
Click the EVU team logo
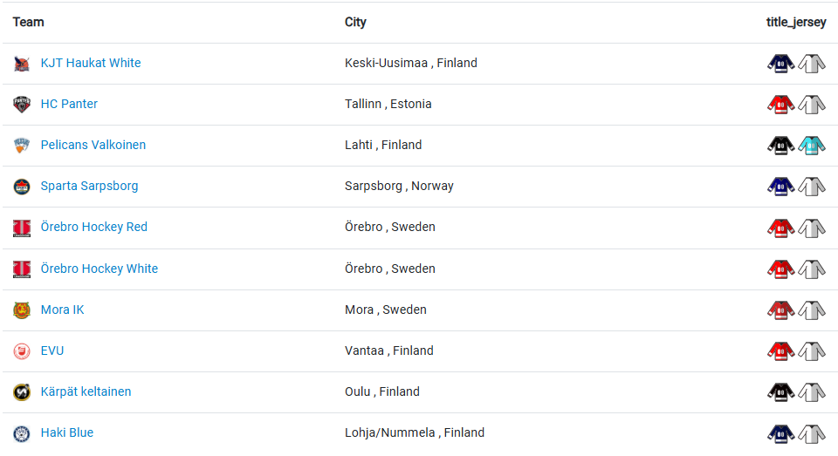click(x=22, y=351)
